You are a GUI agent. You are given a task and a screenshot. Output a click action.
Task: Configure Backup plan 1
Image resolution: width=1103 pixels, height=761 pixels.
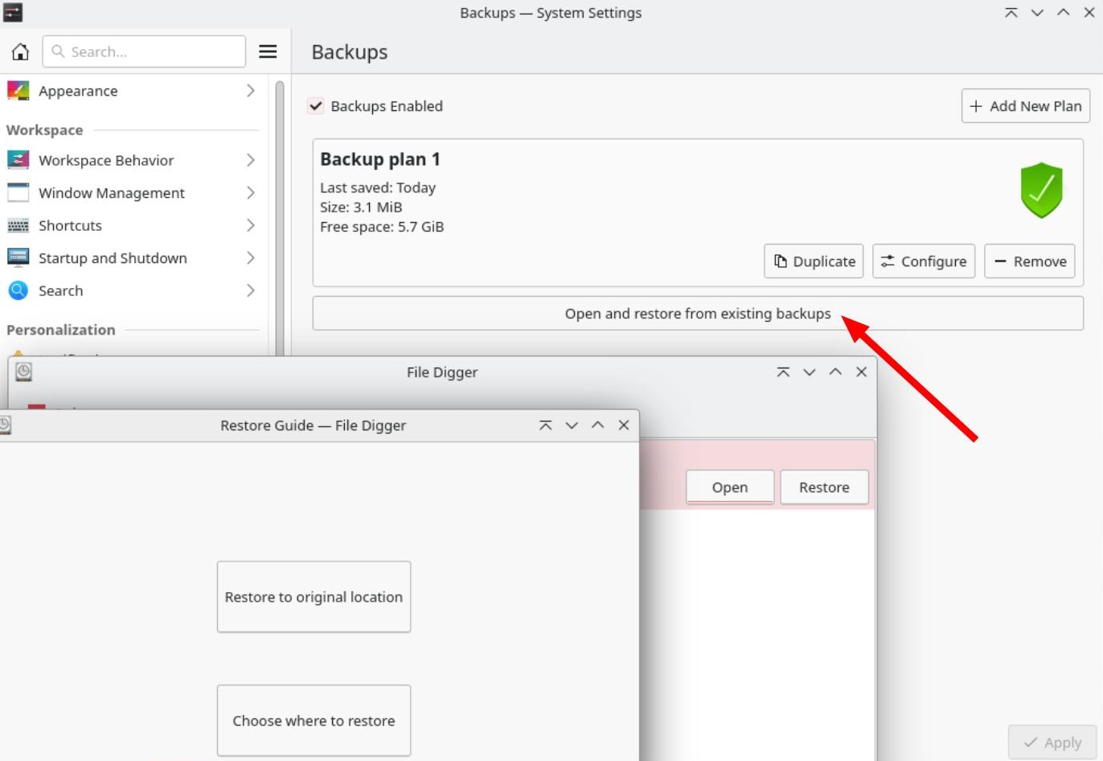(x=924, y=261)
